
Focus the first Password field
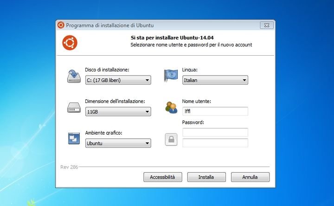pyautogui.click(x=215, y=132)
